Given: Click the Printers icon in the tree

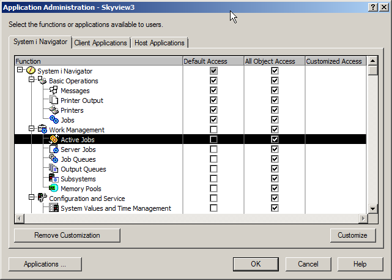Looking at the screenshot, I should 54,110.
